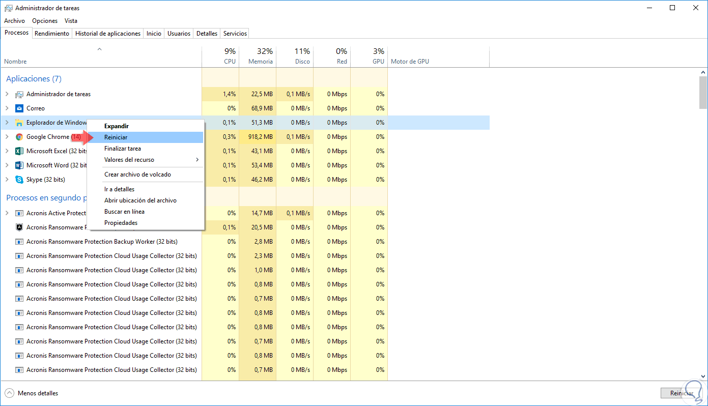Sort processes by the Disco column
Screen dimensions: 708x406
(295, 56)
